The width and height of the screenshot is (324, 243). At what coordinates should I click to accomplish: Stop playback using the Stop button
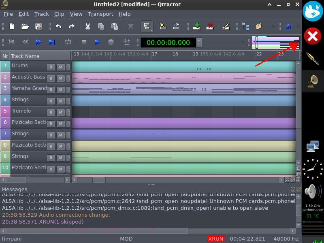(x=84, y=42)
